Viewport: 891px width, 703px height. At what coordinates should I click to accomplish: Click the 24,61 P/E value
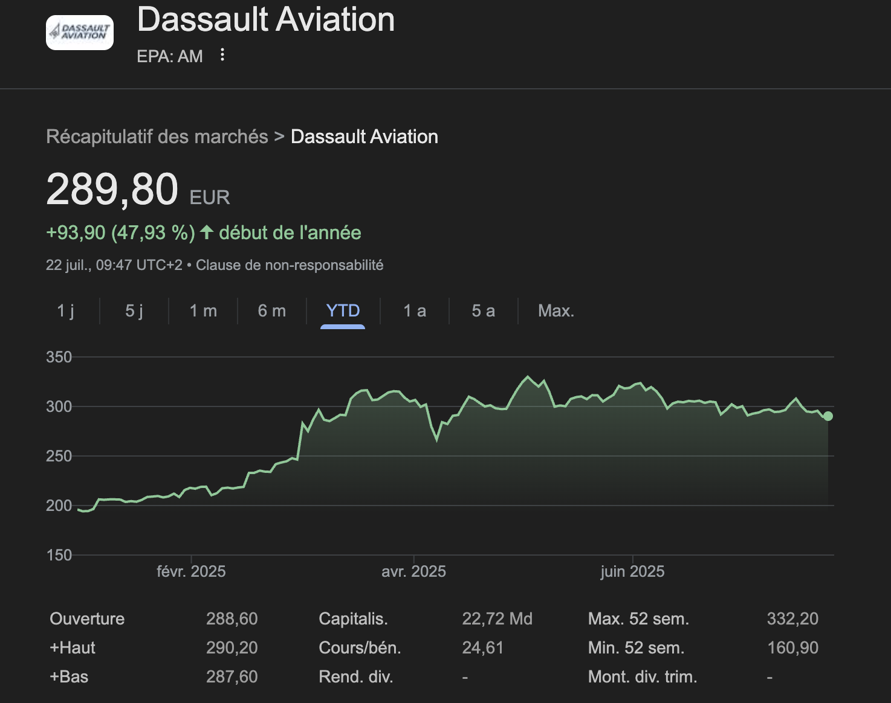pos(483,647)
